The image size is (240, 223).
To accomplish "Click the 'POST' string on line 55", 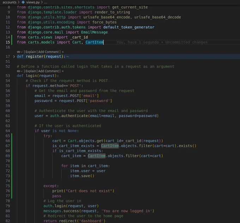I will coord(74,86).
